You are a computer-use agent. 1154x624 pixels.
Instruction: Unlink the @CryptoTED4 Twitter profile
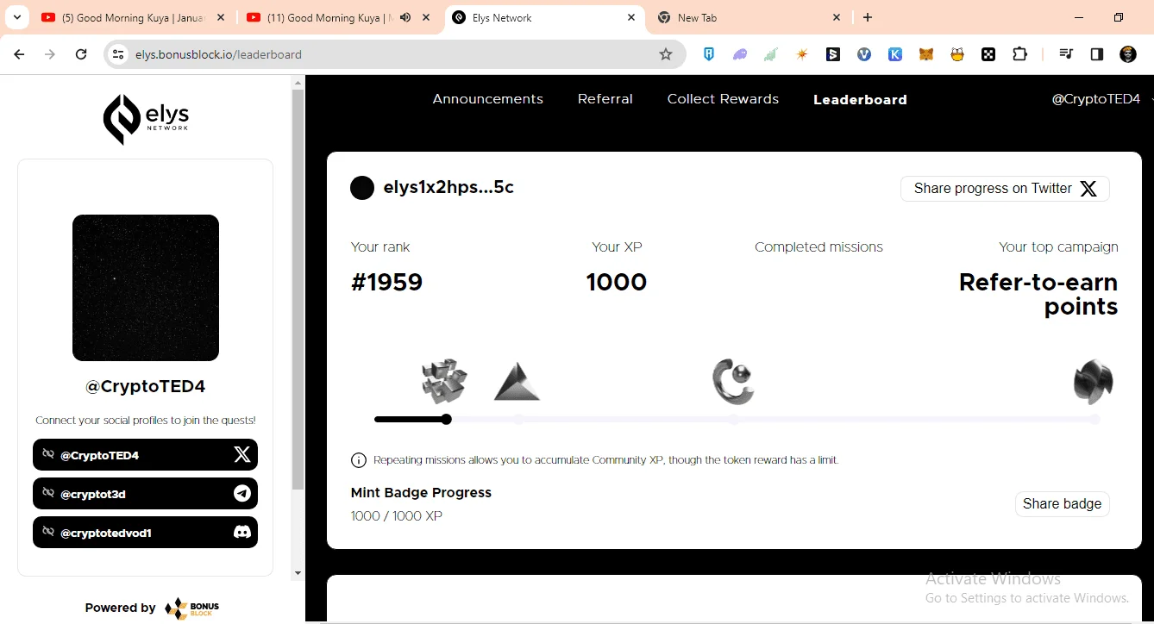coord(48,454)
